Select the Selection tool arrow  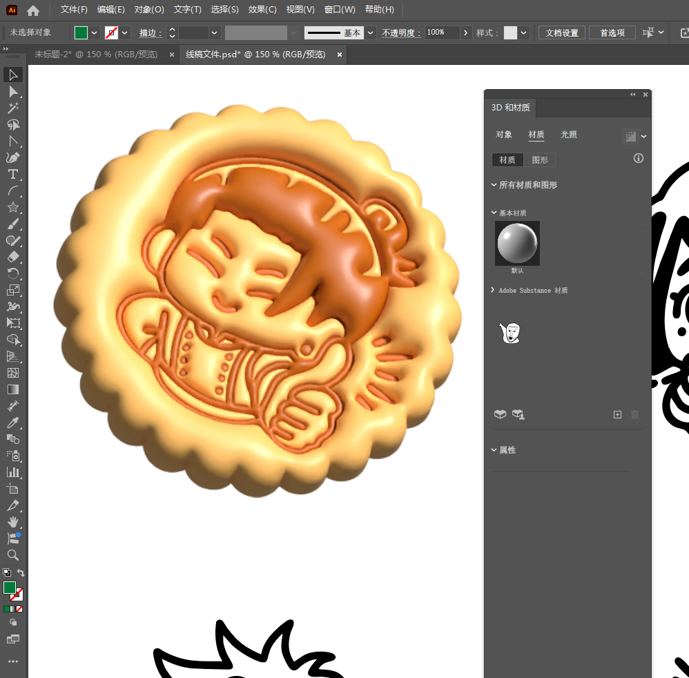13,75
